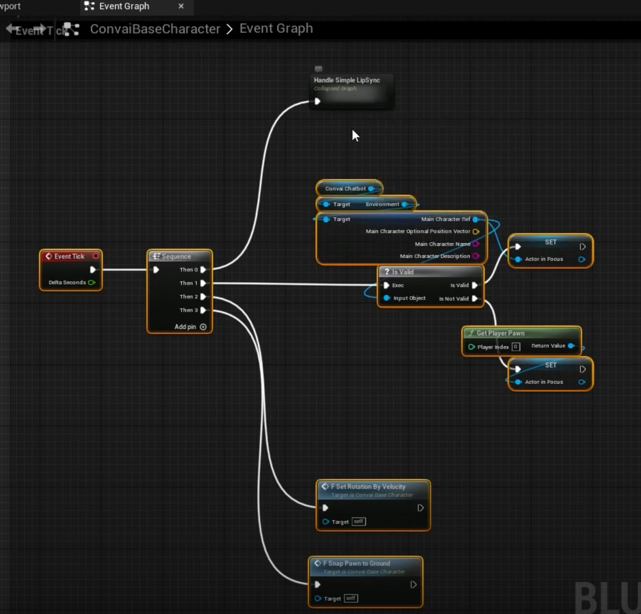Image resolution: width=641 pixels, height=614 pixels.
Task: Click the Delta Seconds green output pin
Action: (92, 282)
